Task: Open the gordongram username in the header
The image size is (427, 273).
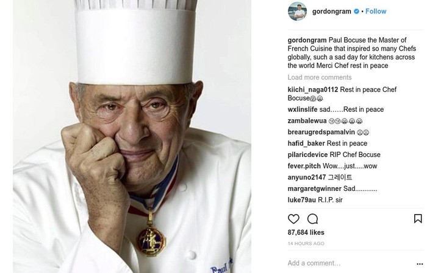Action: point(332,12)
